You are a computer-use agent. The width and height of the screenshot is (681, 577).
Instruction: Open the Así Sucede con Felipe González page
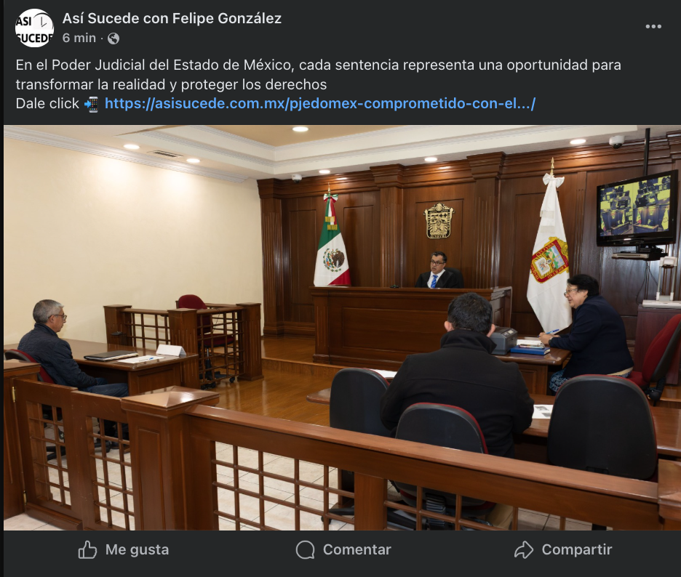pos(172,18)
